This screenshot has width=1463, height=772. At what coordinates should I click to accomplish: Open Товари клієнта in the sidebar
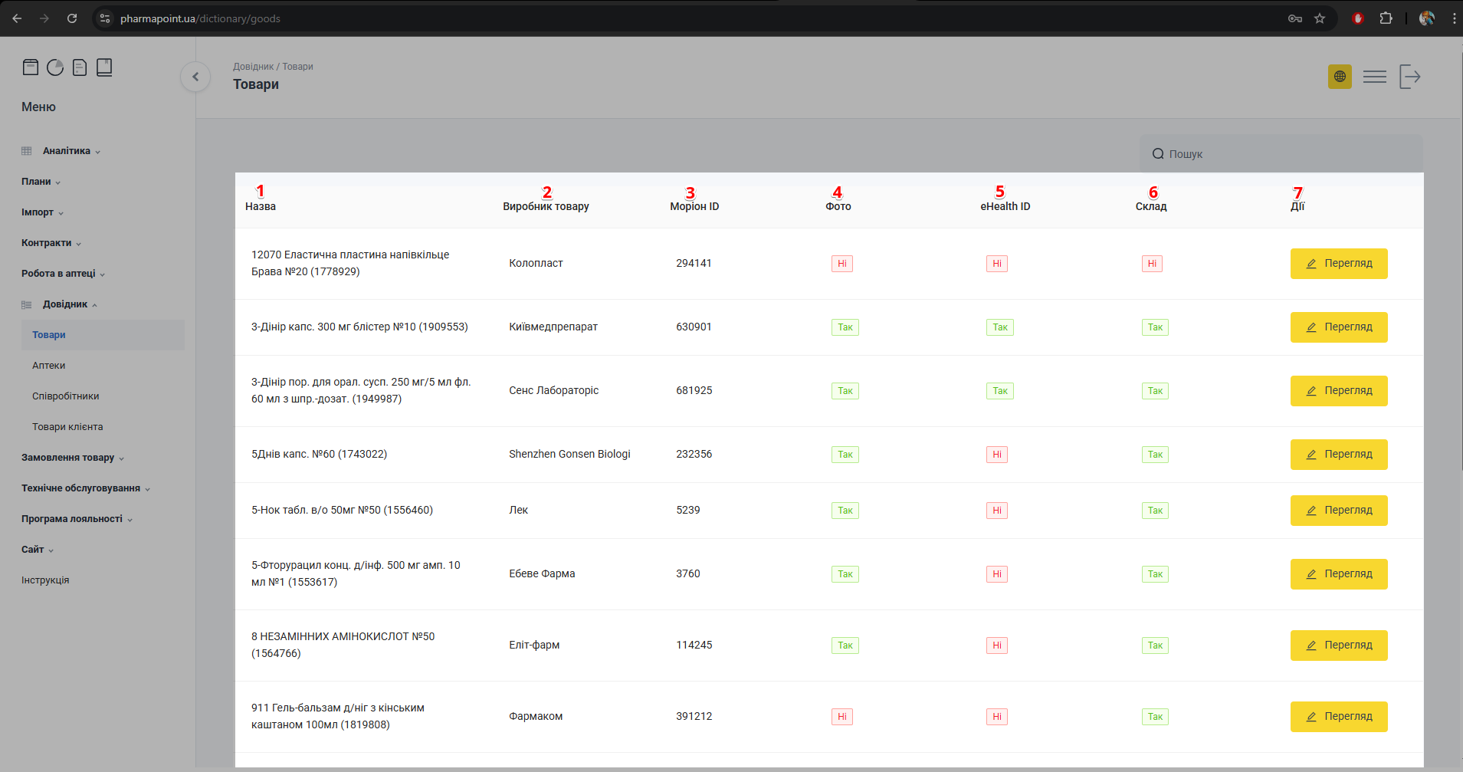pyautogui.click(x=67, y=427)
